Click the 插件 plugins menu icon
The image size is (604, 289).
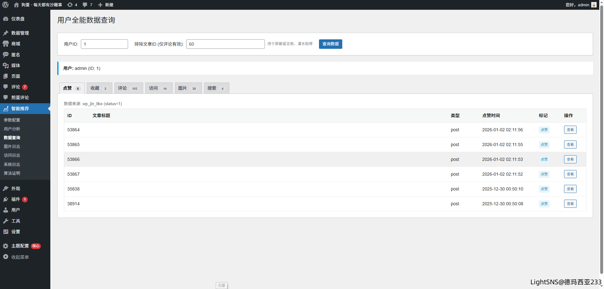(x=6, y=199)
